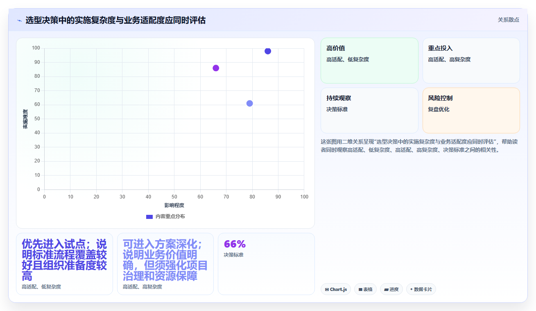
Task: Click the 表格 tag chip
Action: 366,289
